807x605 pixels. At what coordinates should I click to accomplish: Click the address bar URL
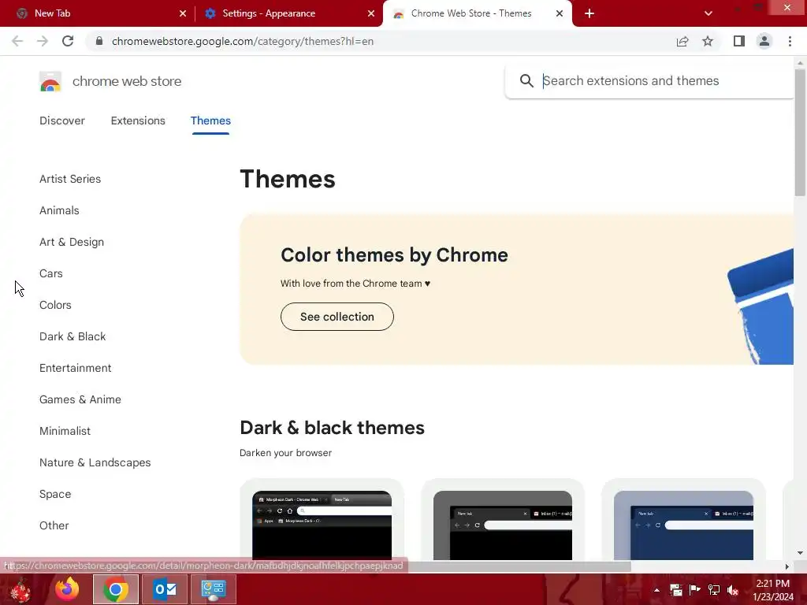pyautogui.click(x=243, y=41)
